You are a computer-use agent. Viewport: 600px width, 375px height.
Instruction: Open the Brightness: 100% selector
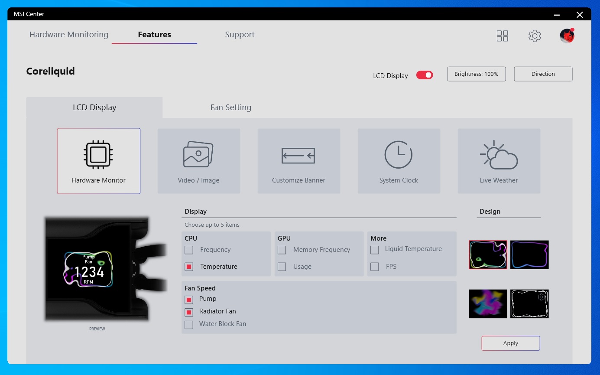pos(476,74)
